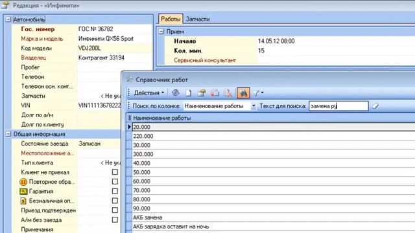415x233 pixels.
Task: Tick the Повторное обращение checkbox
Action: pyautogui.click(x=115, y=181)
